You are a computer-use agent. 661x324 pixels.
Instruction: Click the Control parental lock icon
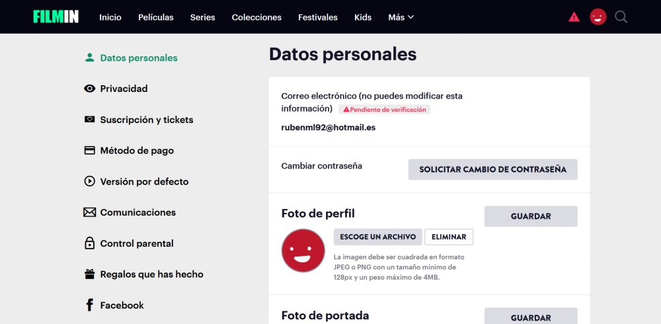pos(90,243)
